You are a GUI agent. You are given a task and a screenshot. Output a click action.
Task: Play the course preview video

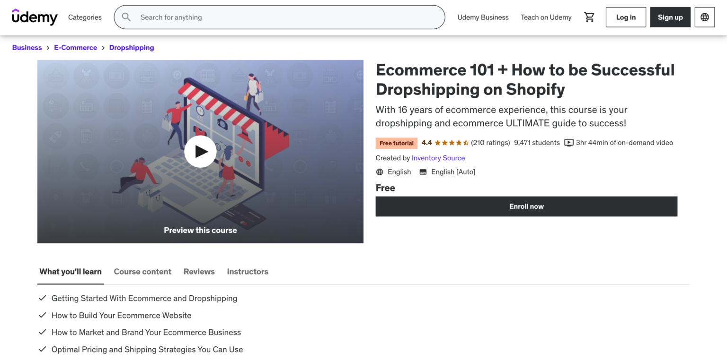coord(200,151)
